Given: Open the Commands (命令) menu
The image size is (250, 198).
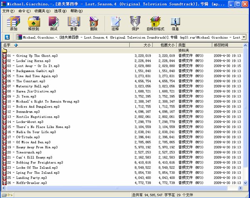Looking at the screenshot, I should point(25,11).
